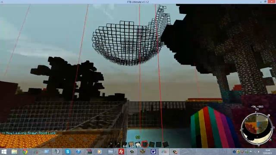Open the orange play media player icon
Screen dimensions: 276x155
pyautogui.click(x=100, y=152)
